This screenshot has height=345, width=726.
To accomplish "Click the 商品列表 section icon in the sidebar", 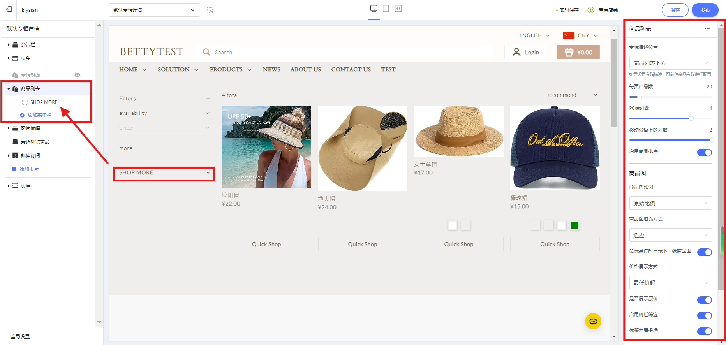I will 15,89.
